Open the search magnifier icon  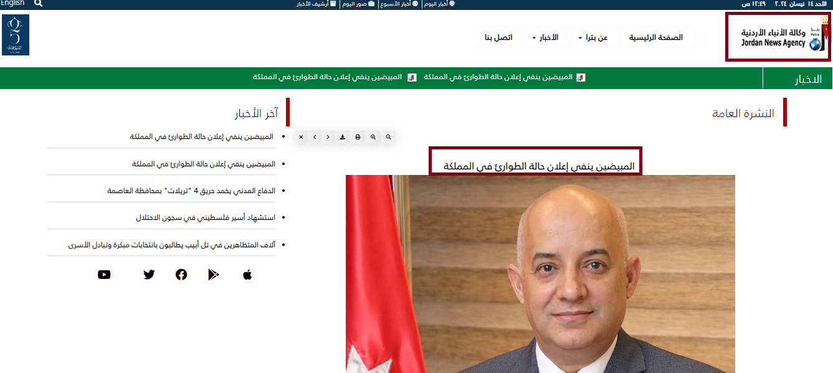pyautogui.click(x=38, y=3)
